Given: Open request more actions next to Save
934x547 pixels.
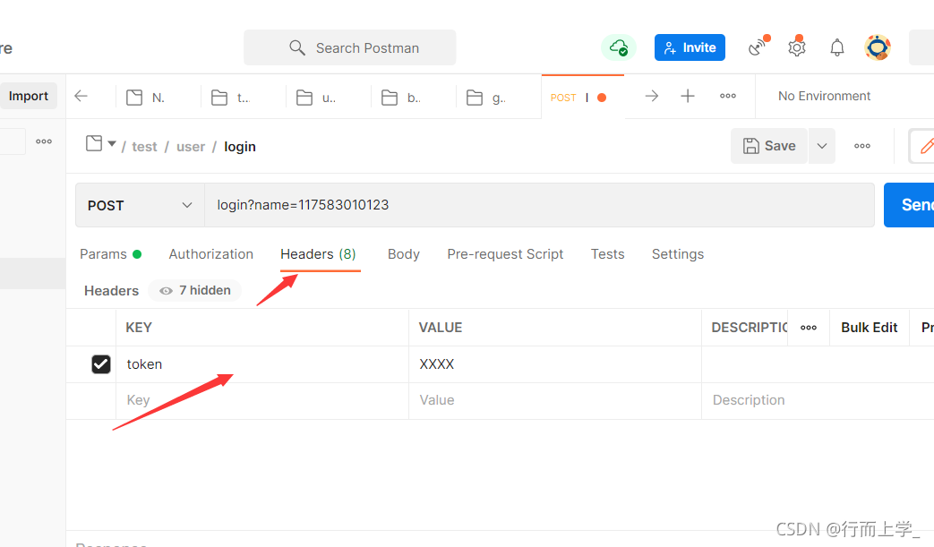Looking at the screenshot, I should click(862, 146).
